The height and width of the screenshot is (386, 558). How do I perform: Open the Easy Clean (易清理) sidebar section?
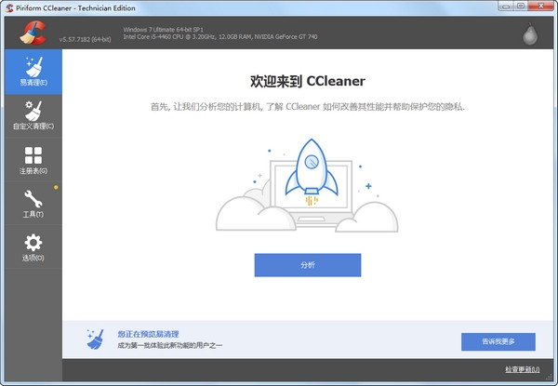(33, 72)
